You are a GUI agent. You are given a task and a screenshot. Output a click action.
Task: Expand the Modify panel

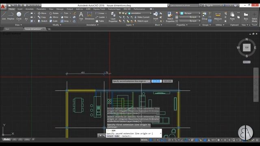point(57,25)
